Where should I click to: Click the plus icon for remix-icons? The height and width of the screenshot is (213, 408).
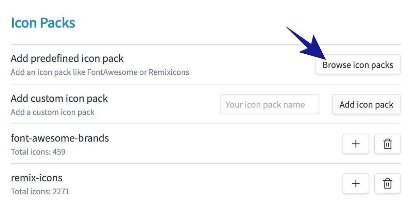point(356,184)
